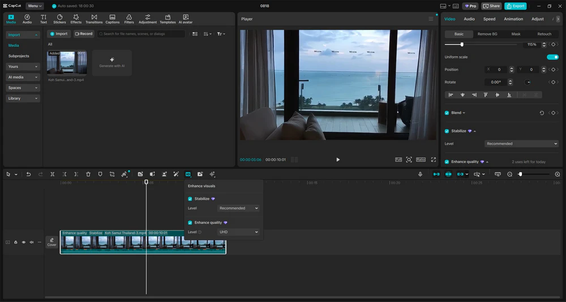Expand the AI media sidebar section

click(x=23, y=77)
